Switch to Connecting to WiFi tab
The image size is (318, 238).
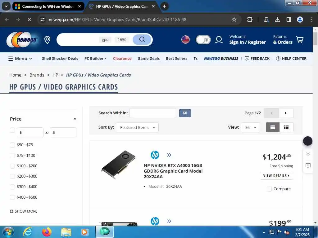point(48,6)
